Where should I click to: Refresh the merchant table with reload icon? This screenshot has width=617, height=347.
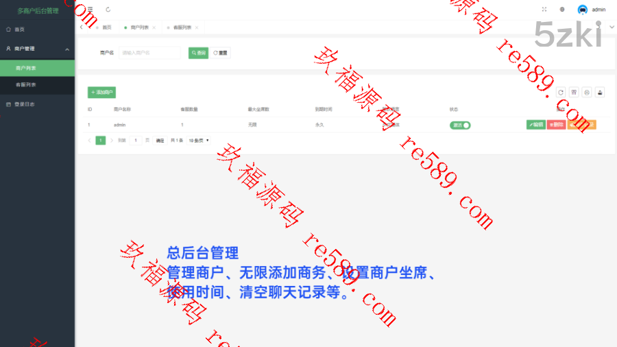pos(560,92)
